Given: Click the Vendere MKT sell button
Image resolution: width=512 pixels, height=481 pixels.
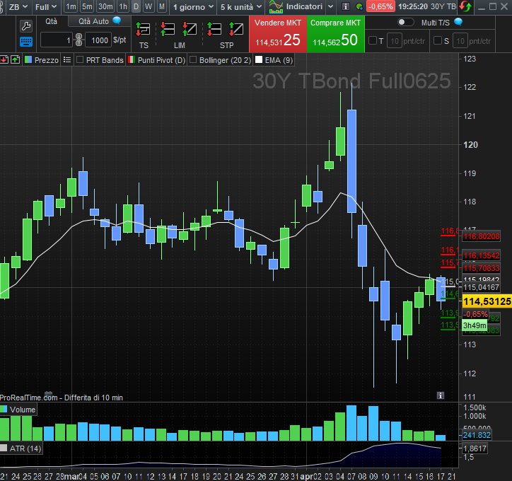Looking at the screenshot, I should click(278, 33).
